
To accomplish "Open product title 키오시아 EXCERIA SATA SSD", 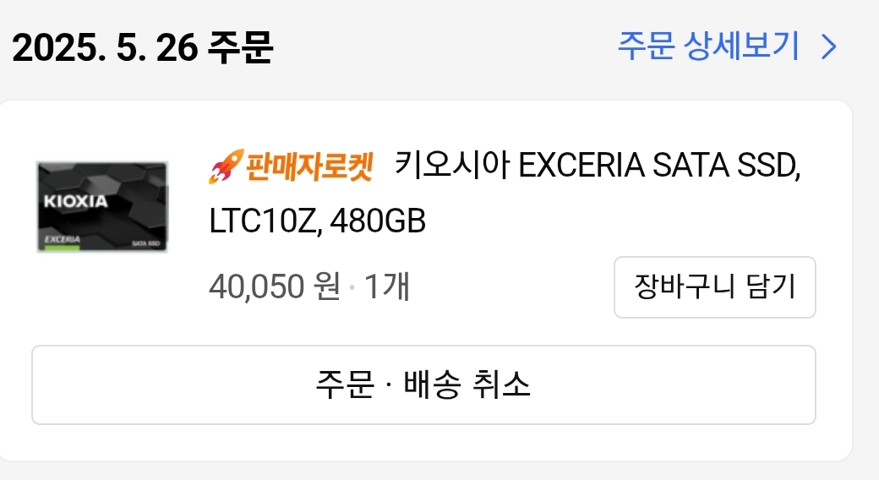I will pos(598,165).
